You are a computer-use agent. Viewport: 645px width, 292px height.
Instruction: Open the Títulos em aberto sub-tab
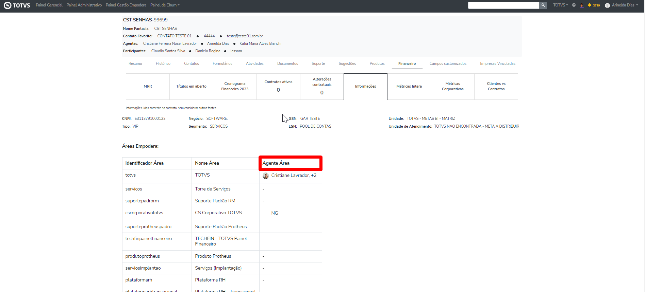191,87
